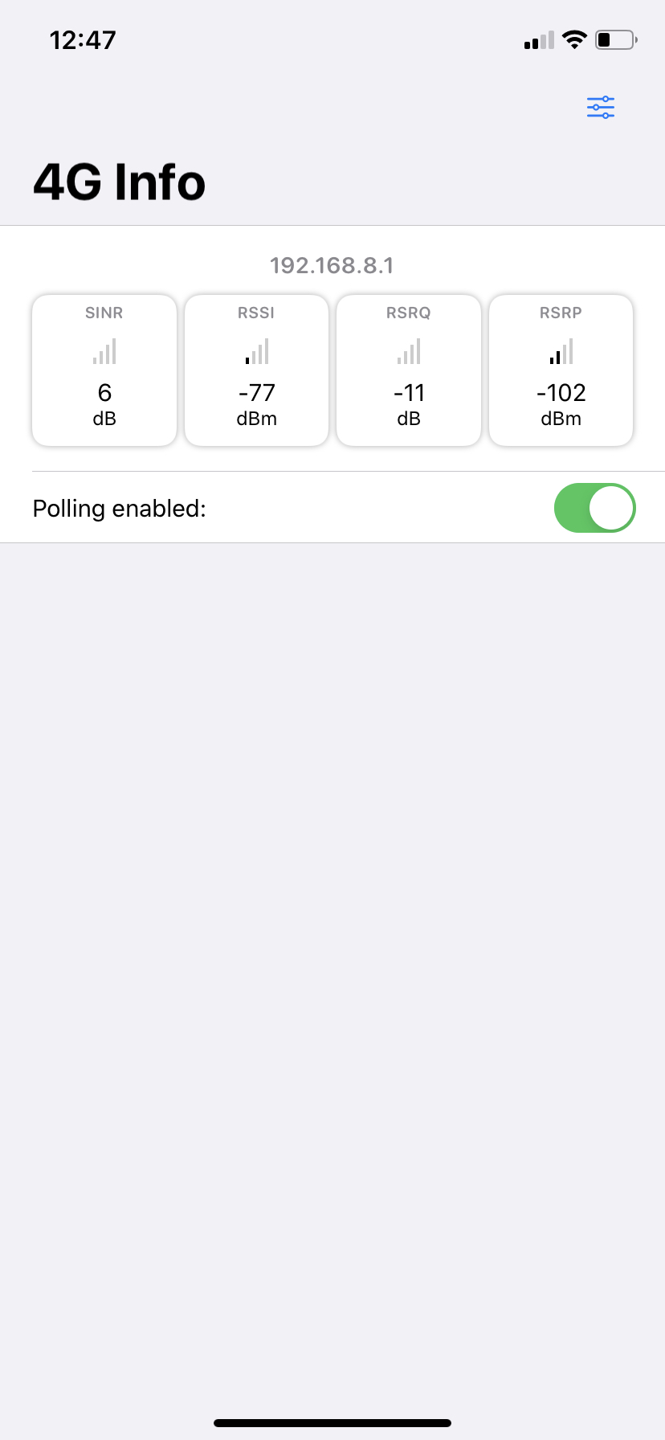The height and width of the screenshot is (1440, 665).
Task: Tap the SINR signal bars icon
Action: point(104,351)
